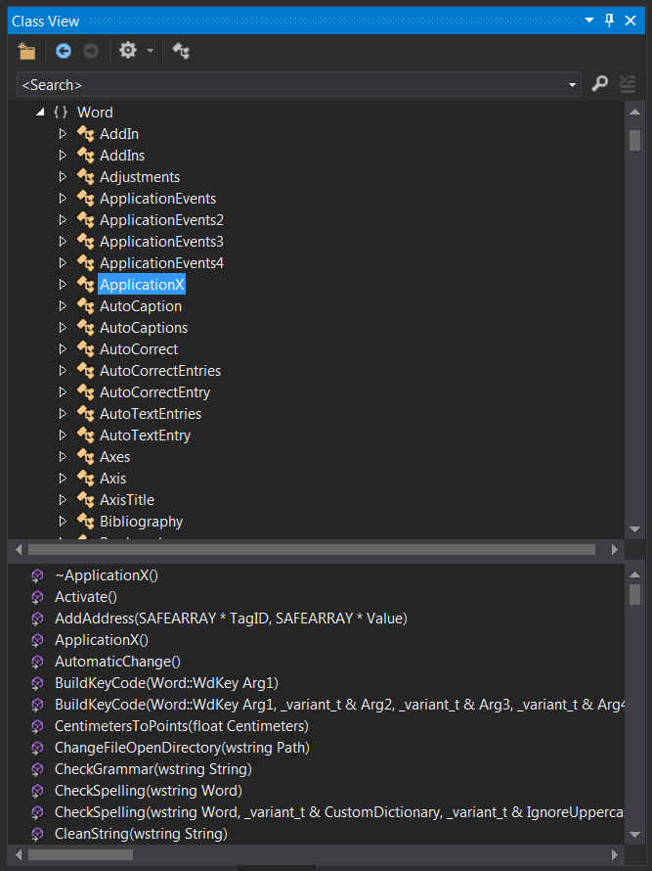Expand the Bibliography class node
652x871 pixels.
(x=63, y=521)
